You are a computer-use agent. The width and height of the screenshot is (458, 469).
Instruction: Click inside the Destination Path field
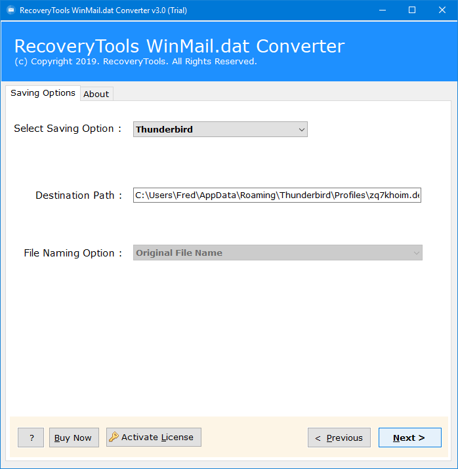tap(277, 195)
